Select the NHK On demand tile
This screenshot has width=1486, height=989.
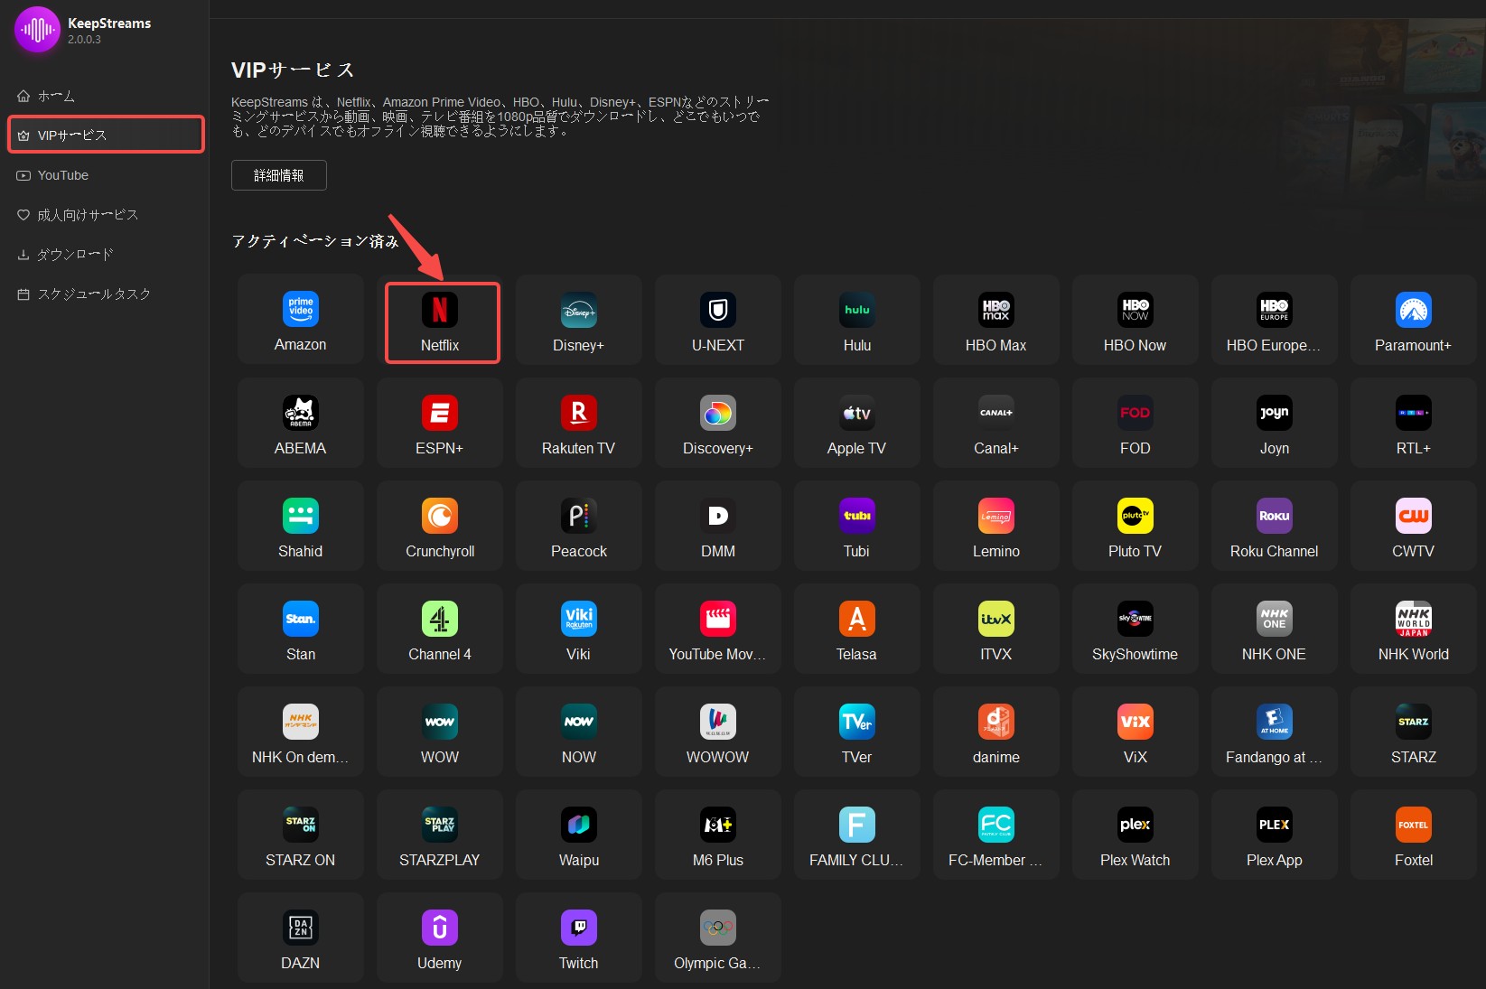coord(301,732)
